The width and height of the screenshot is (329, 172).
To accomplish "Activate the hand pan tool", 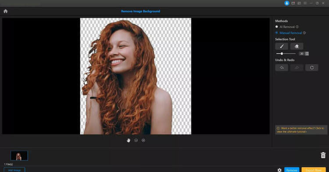I will [x=129, y=140].
